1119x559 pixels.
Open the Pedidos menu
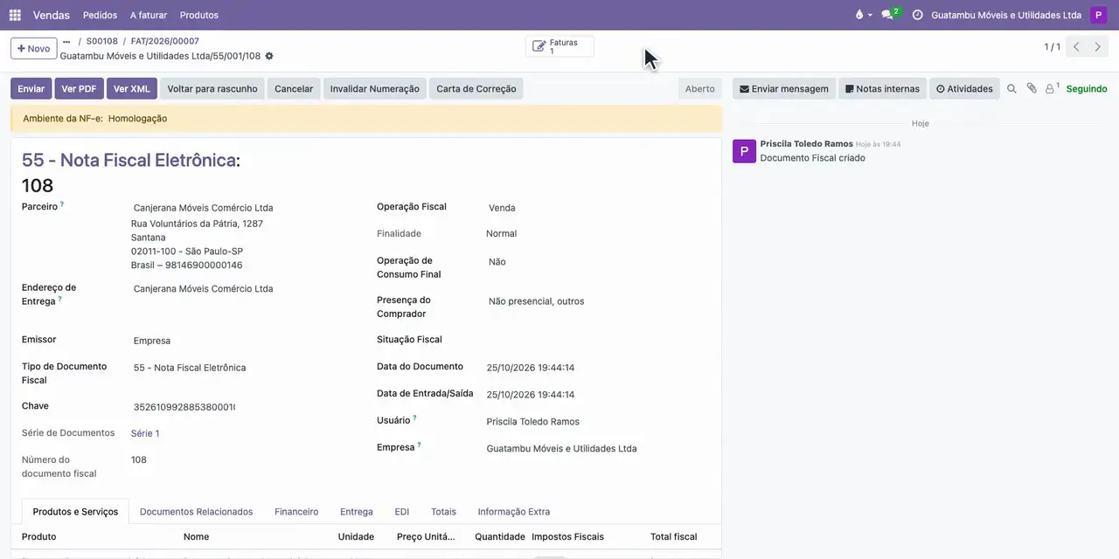point(100,15)
